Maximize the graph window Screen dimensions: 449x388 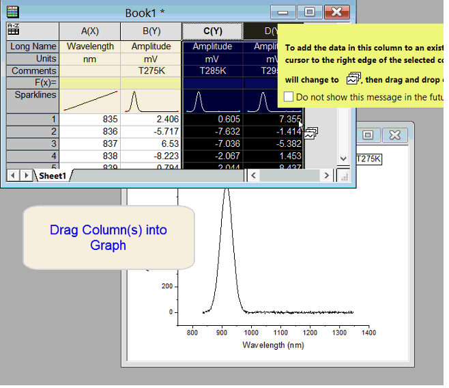click(x=368, y=135)
